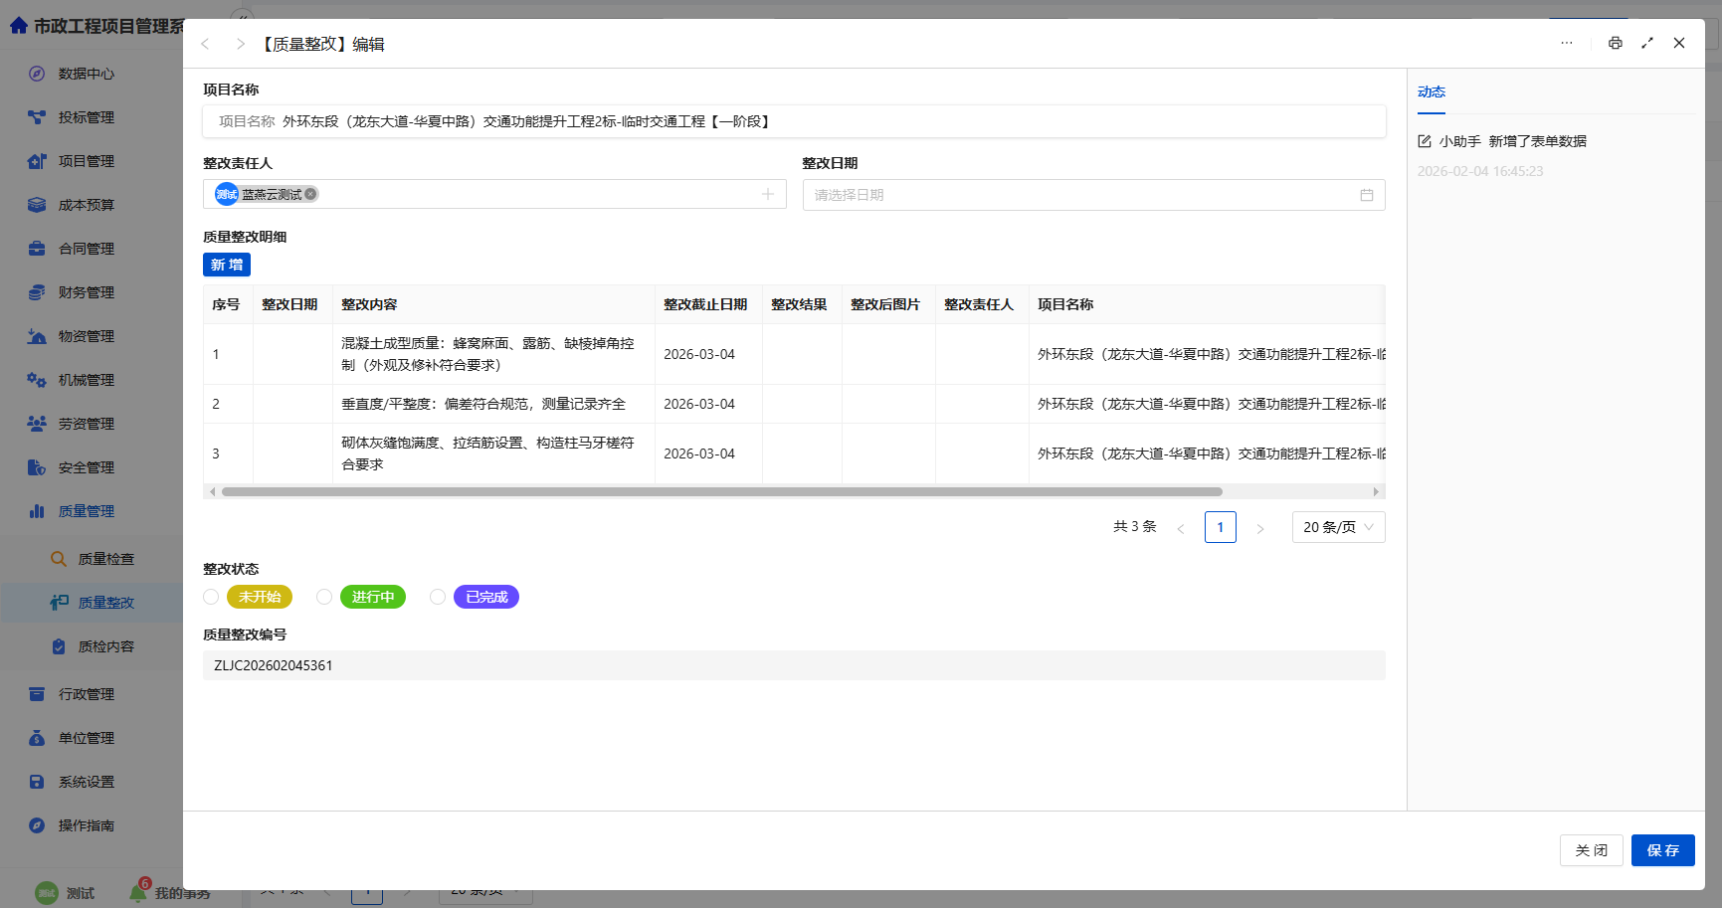Screen dimensions: 1722x908
Task: Click the 新增 button to add a row
Action: (x=226, y=265)
